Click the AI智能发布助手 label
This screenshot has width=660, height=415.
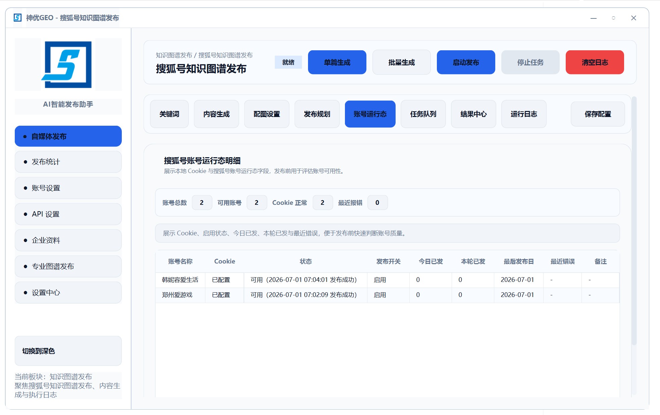[68, 104]
